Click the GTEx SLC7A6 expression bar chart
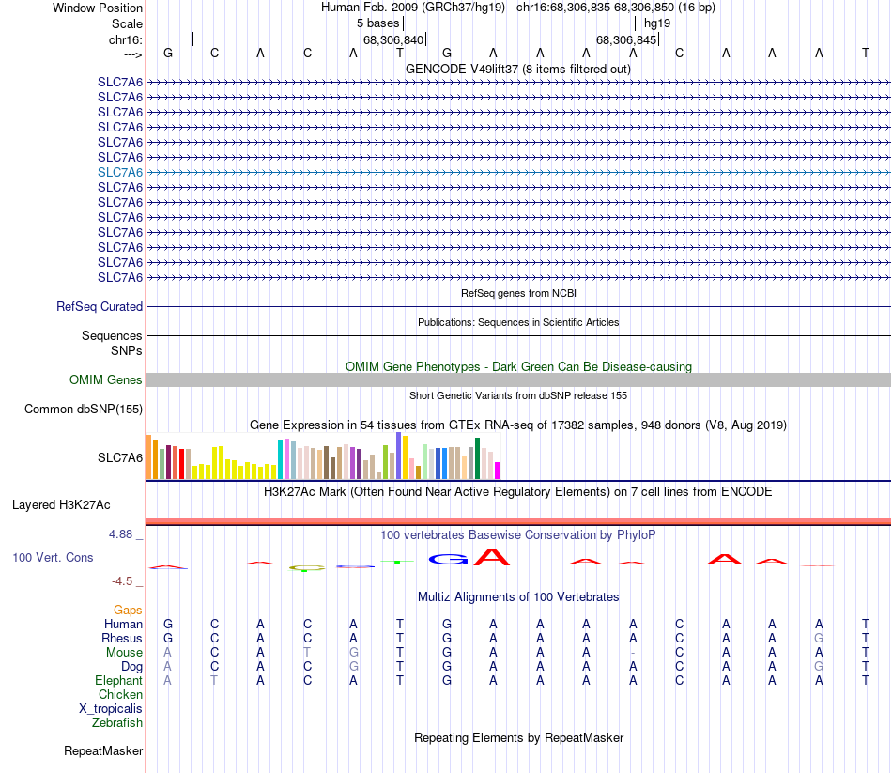892x773 pixels. tap(323, 456)
